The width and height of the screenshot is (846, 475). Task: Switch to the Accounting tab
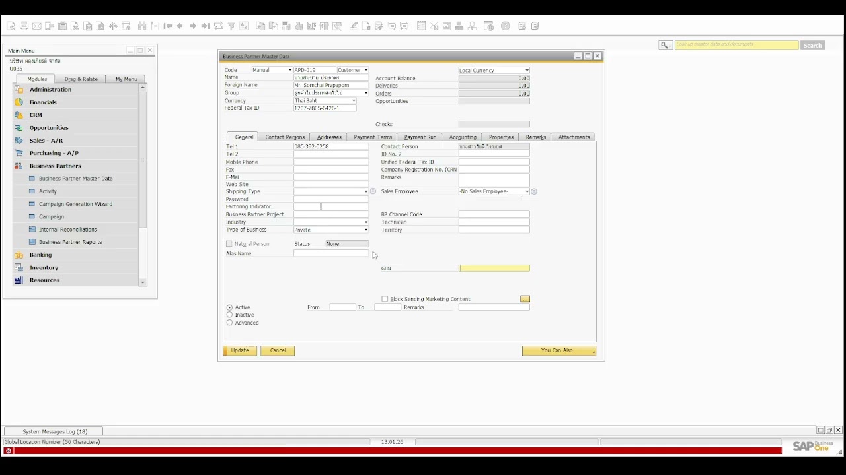[463, 137]
